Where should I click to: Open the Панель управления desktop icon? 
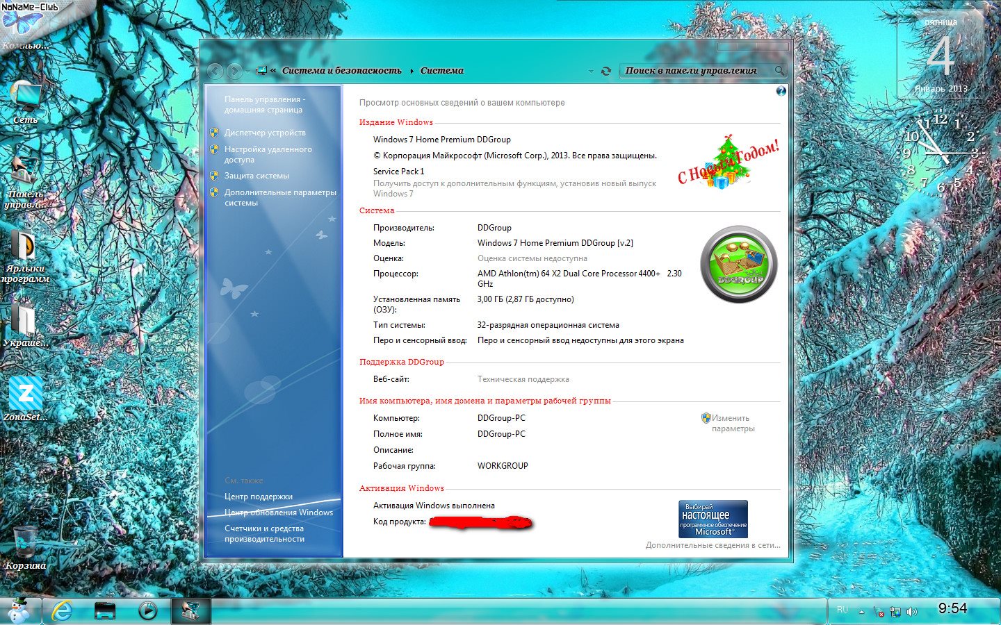click(x=25, y=182)
